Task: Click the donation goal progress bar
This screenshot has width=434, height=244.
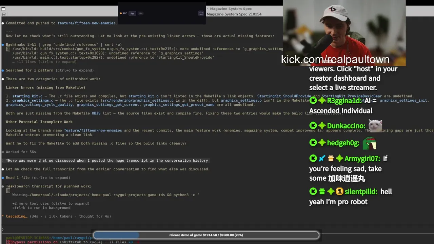Action: [206, 235]
